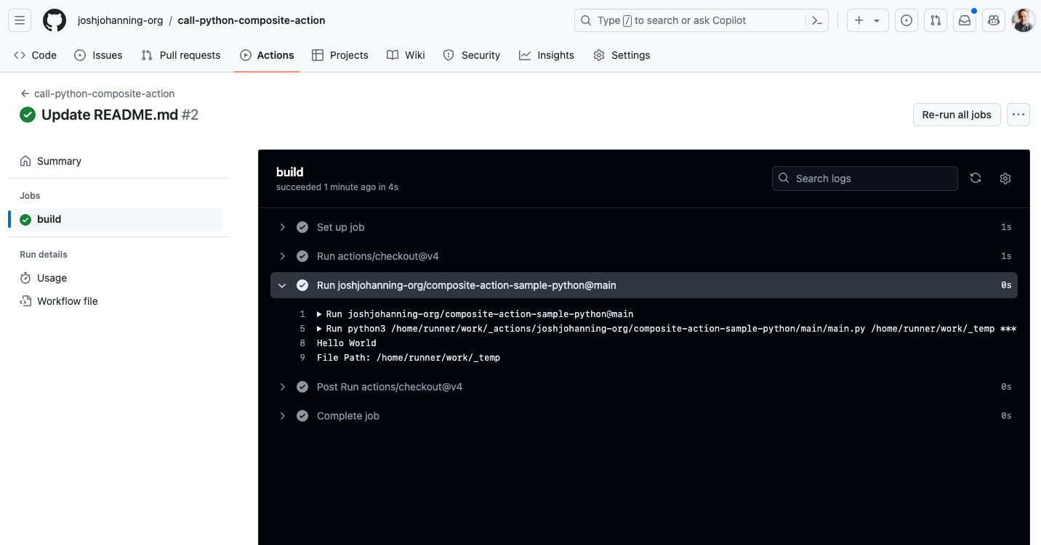1041x545 pixels.
Task: Open the GitHub home via the Octocat logo
Action: [55, 20]
